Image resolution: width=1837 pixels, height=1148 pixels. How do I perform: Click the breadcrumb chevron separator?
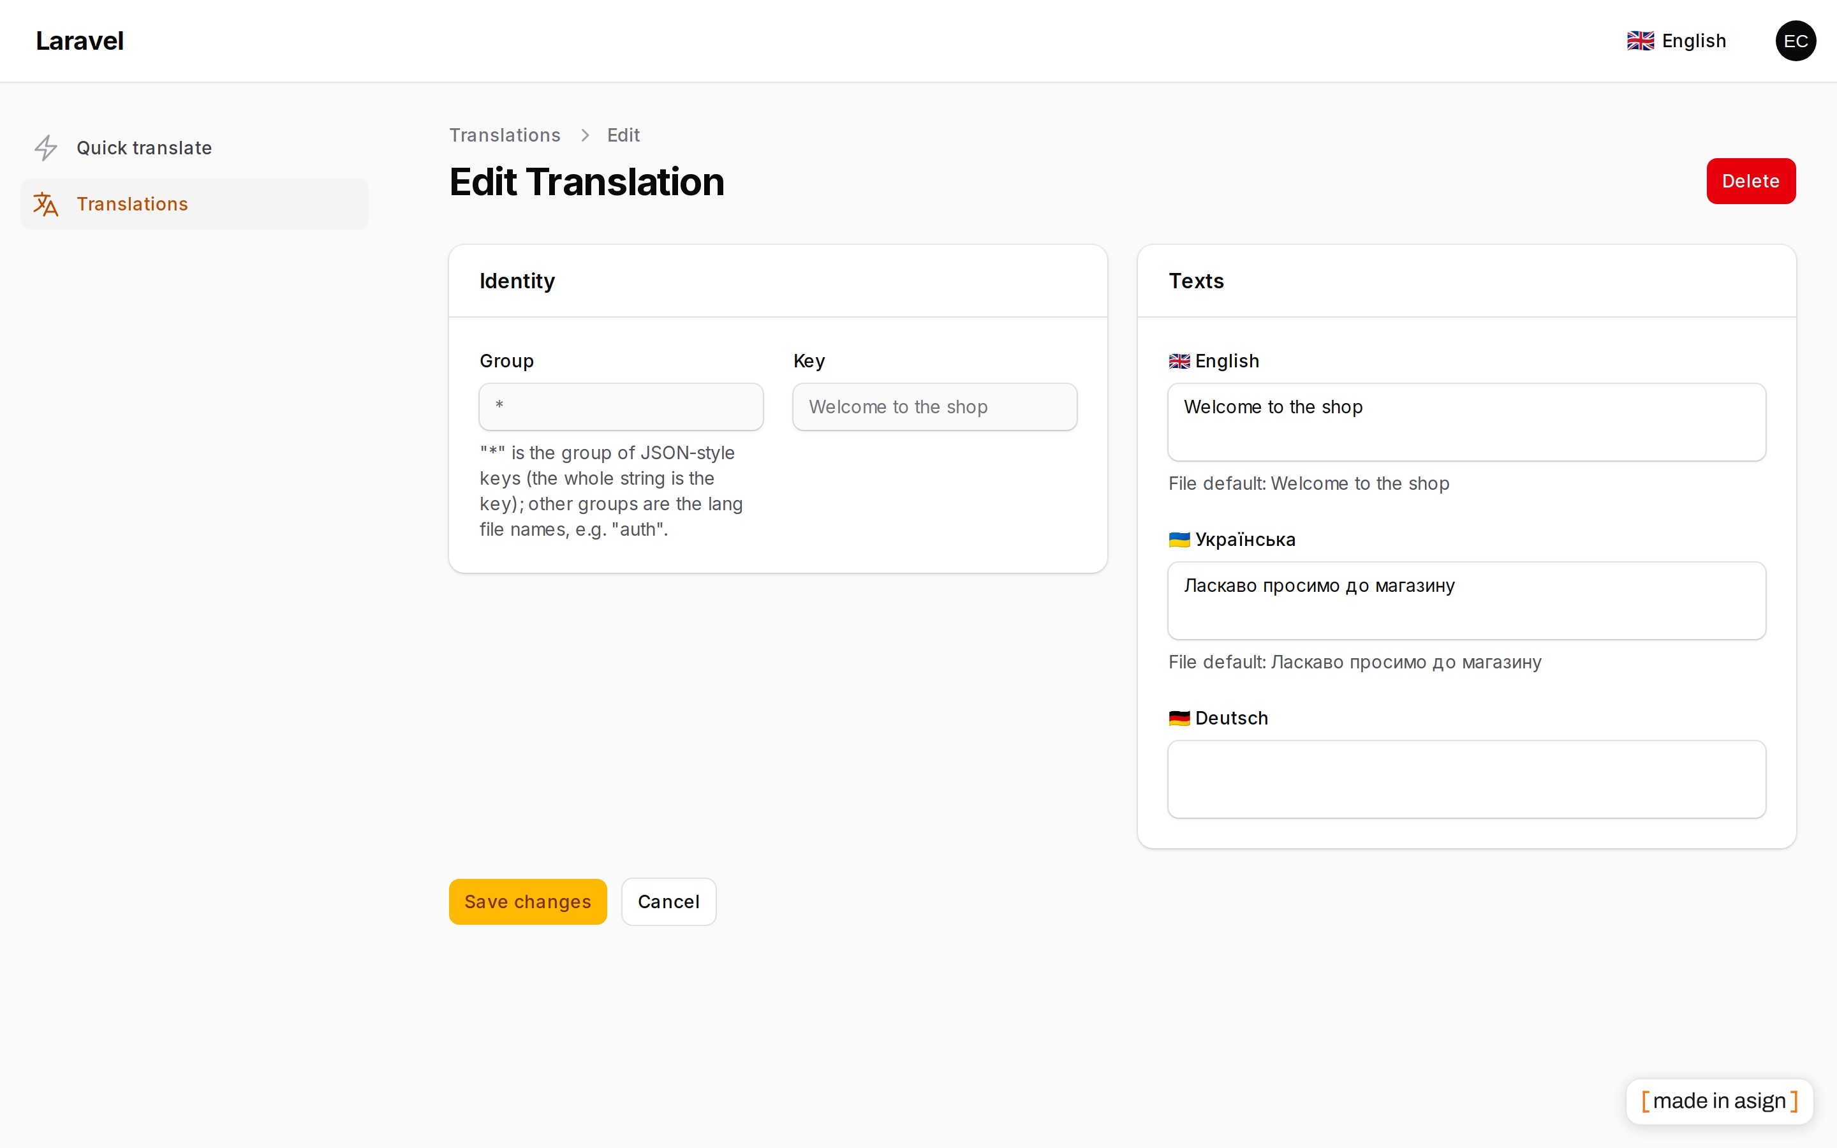point(584,135)
